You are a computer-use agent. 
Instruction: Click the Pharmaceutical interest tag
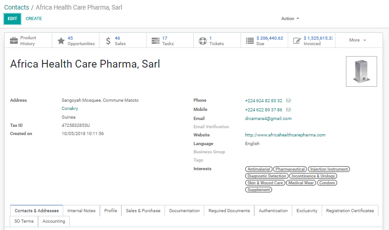coord(290,169)
